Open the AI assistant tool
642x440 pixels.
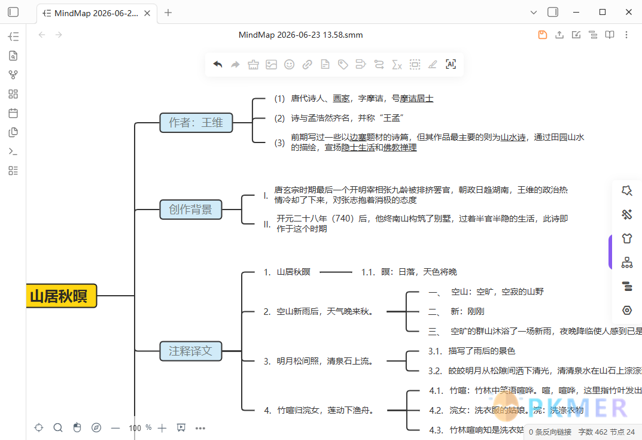coord(451,64)
